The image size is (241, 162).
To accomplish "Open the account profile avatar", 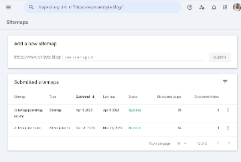I will coord(237,7).
